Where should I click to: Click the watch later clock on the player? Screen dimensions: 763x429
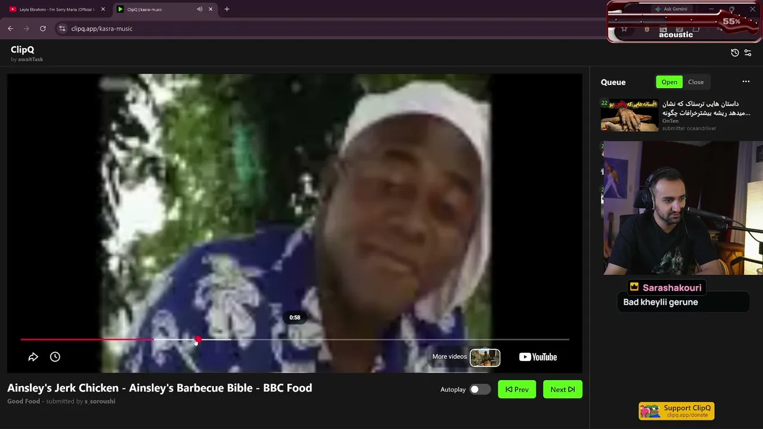[x=55, y=357]
